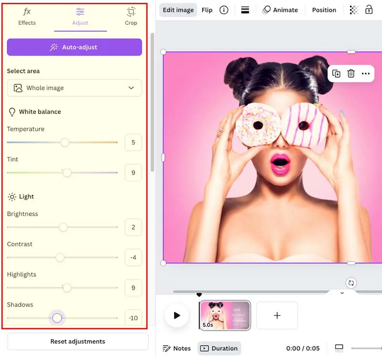Click Reset adjustments
The height and width of the screenshot is (357, 382).
click(77, 341)
